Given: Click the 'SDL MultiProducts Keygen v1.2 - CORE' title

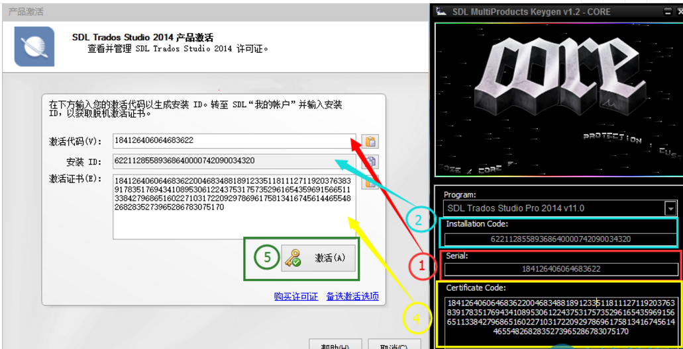Looking at the screenshot, I should point(531,12).
